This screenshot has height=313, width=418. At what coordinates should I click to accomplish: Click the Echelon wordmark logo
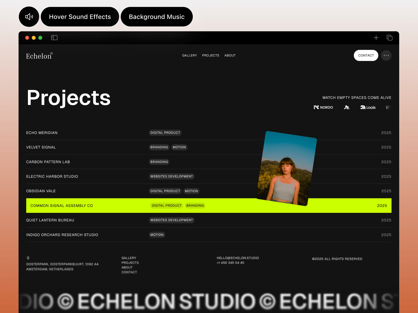coord(39,56)
